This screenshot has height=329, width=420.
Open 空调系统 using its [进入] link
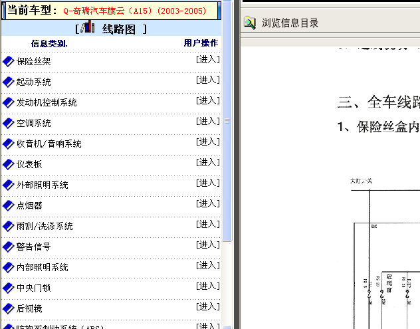(208, 122)
